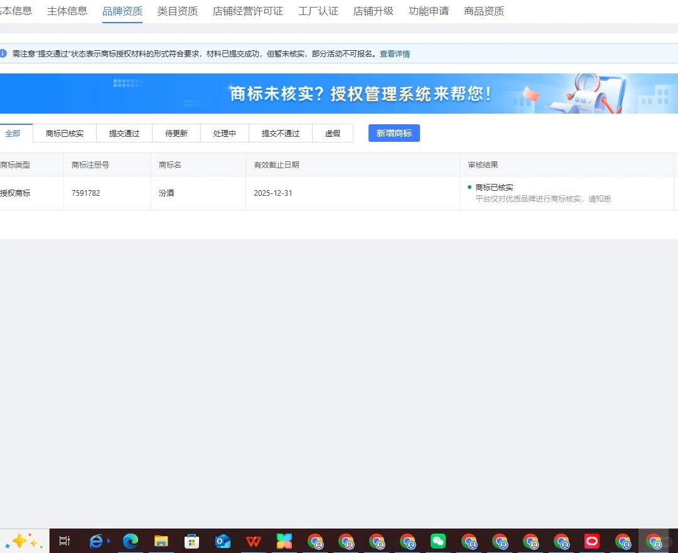Open File Explorer from the taskbar

click(161, 540)
